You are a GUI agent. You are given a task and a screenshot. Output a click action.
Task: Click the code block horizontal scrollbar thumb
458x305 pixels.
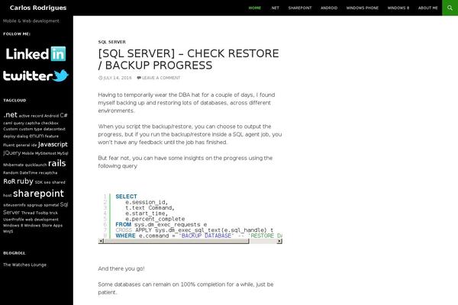(x=176, y=241)
